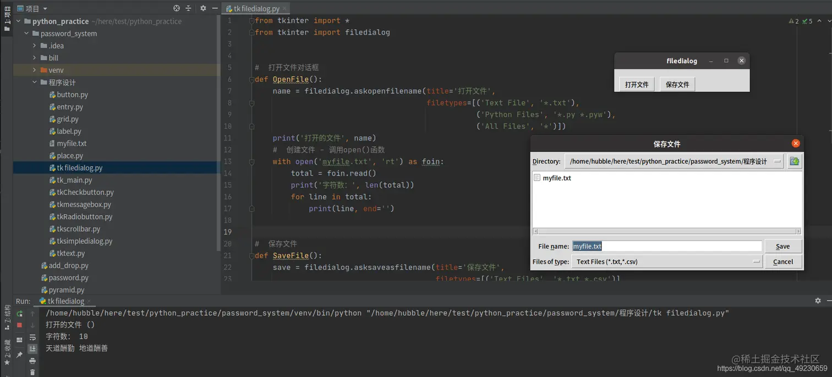Collapse all in the project panel toolbar
The image size is (832, 377).
click(x=188, y=8)
